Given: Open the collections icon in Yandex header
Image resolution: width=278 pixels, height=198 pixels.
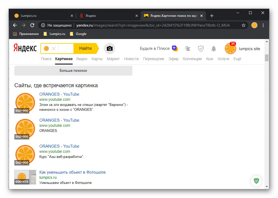Looking at the screenshot, I should pyautogui.click(x=188, y=48).
